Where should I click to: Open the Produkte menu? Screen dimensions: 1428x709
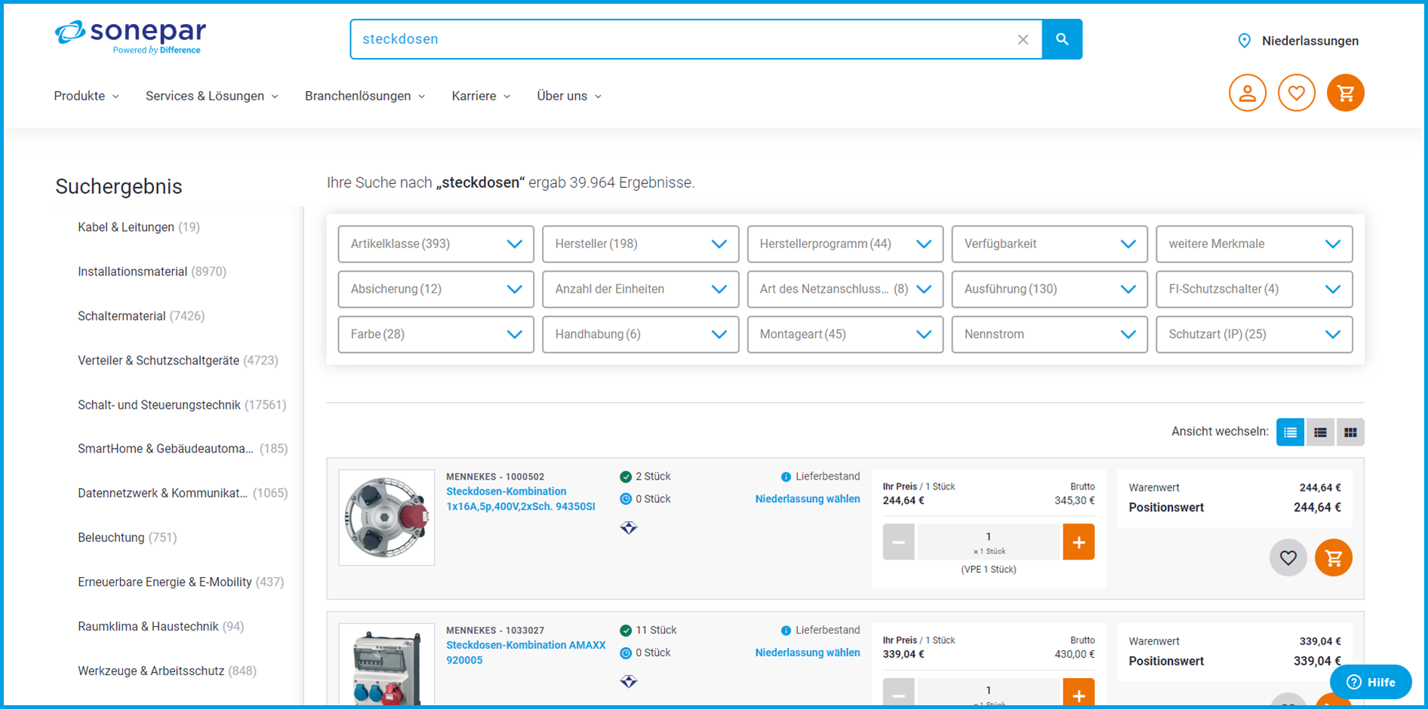tap(86, 96)
